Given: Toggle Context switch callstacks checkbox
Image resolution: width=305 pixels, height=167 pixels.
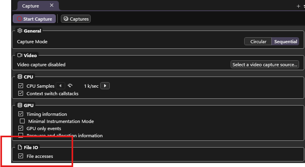Looking at the screenshot, I should point(21,93).
